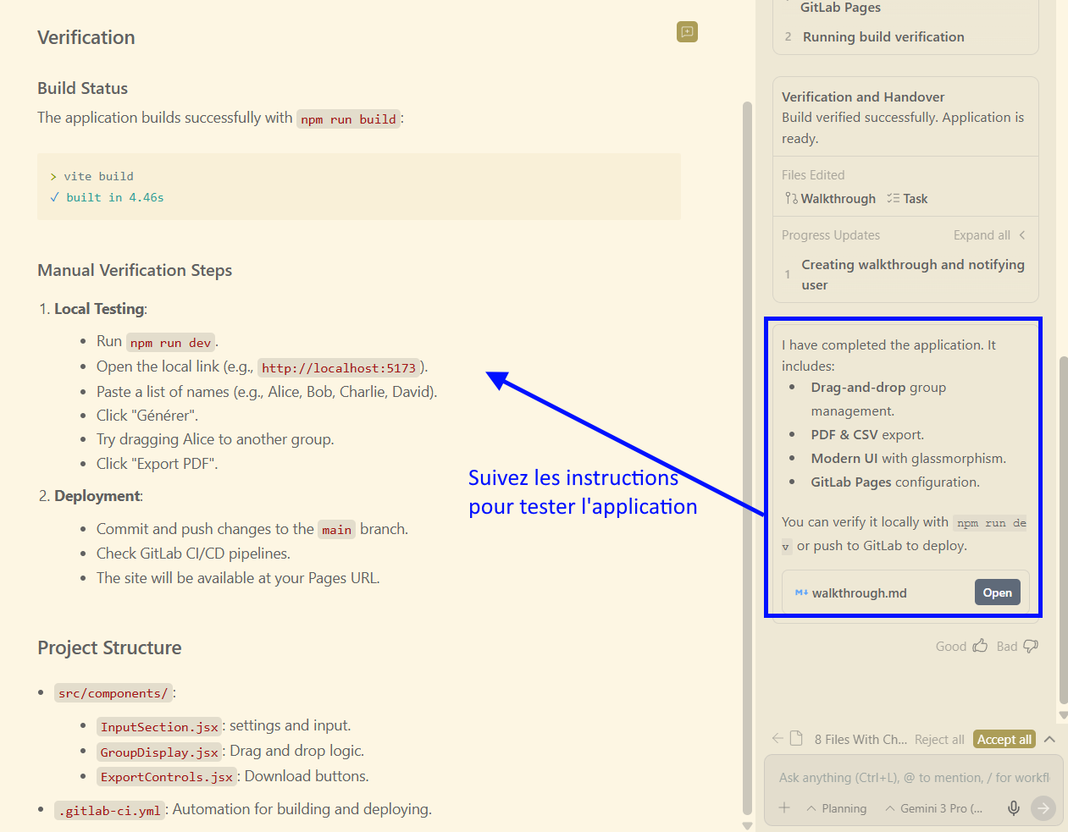The width and height of the screenshot is (1068, 832).
Task: Click the Ask anything chat input
Action: (906, 778)
